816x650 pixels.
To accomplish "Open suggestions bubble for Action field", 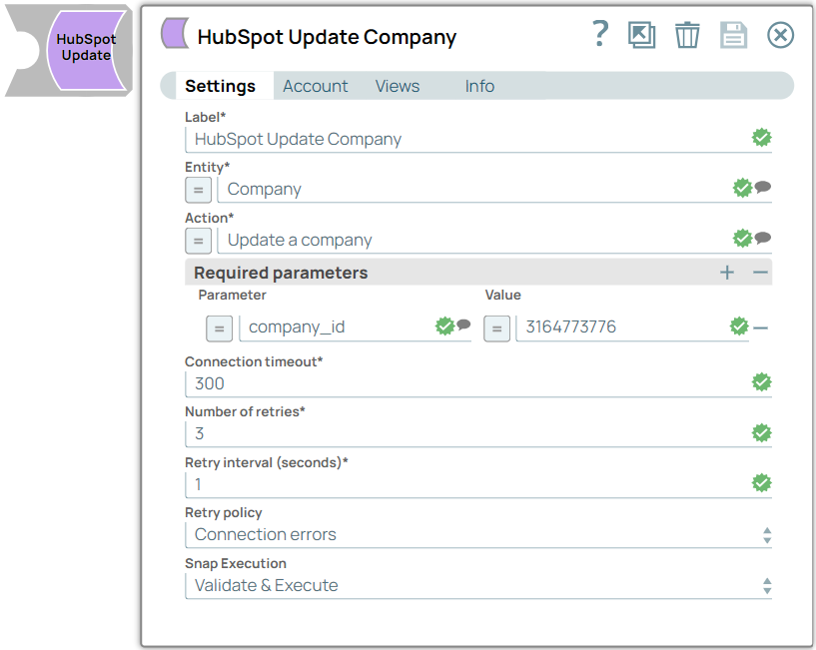I will tap(762, 238).
